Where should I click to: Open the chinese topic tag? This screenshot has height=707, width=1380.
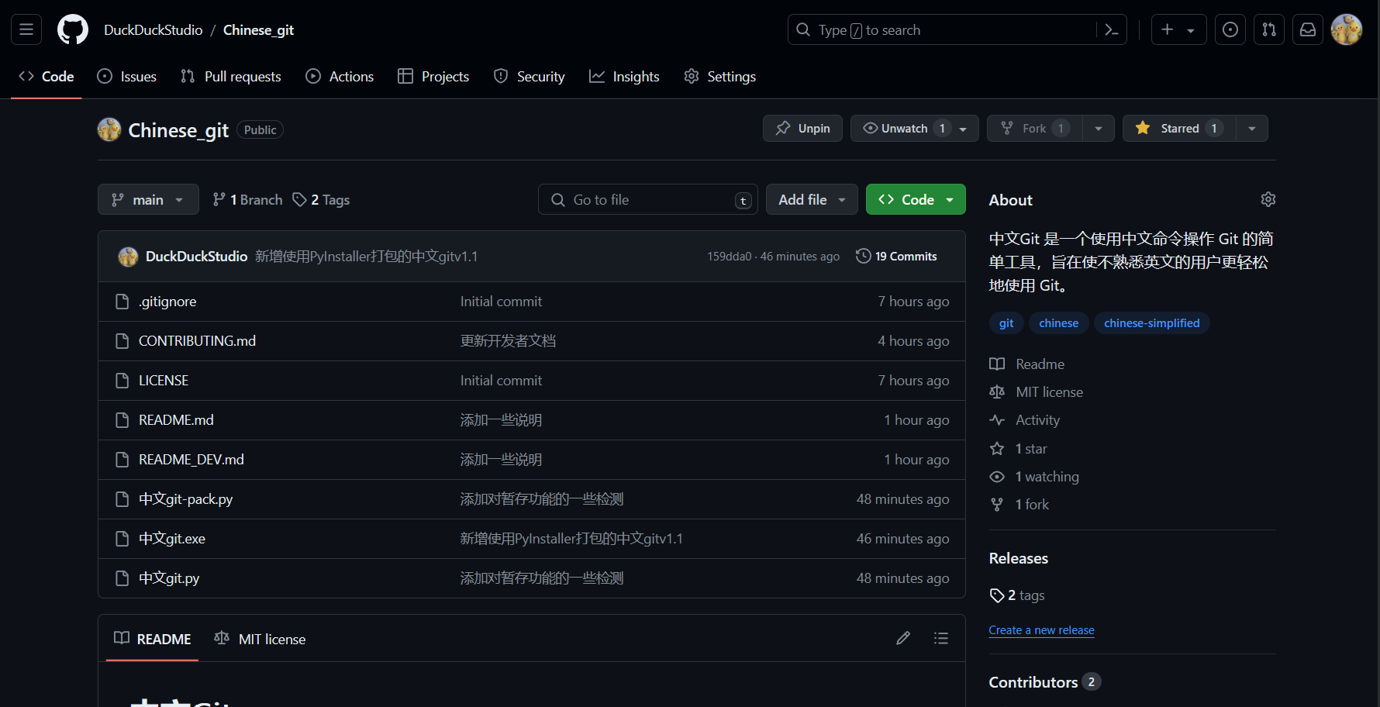point(1058,322)
